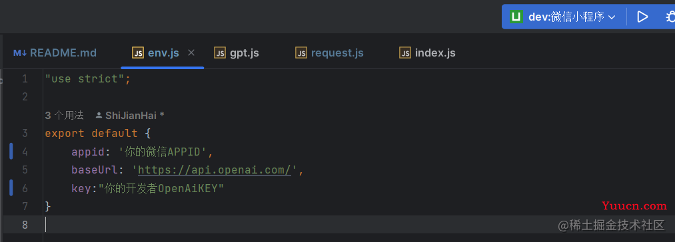Close the env.js tab
Image resolution: width=675 pixels, height=242 pixels.
(x=191, y=53)
